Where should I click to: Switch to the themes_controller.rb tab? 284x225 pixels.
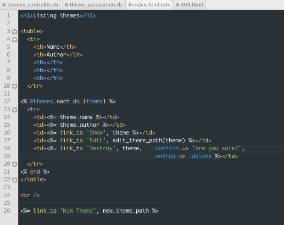pyautogui.click(x=30, y=5)
